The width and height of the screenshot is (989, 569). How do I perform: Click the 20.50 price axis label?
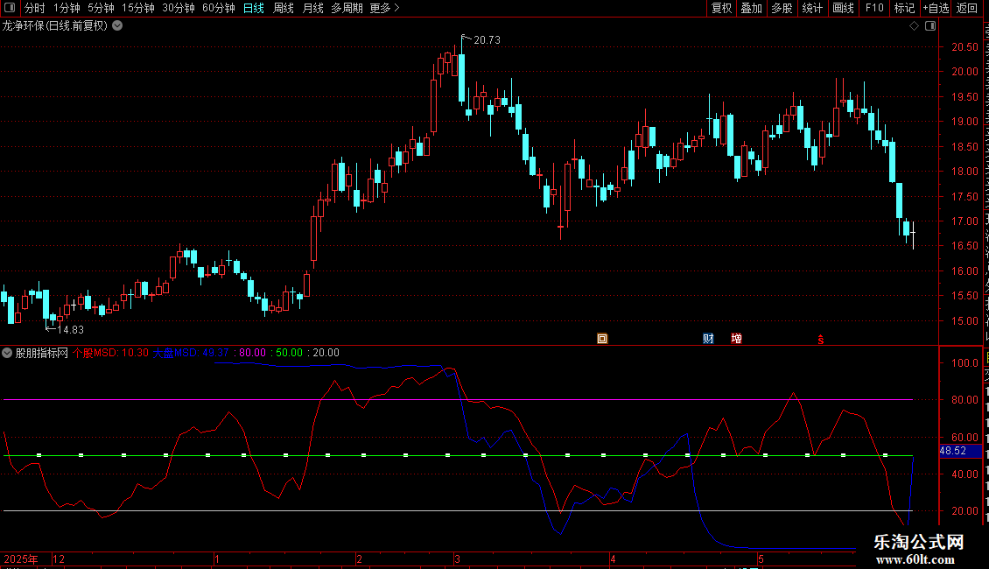(965, 46)
